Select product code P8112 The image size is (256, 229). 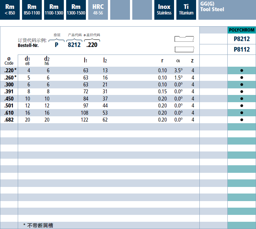(x=242, y=49)
